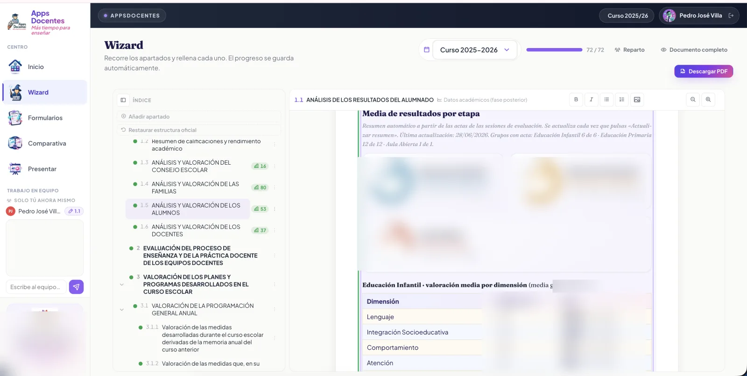Open the Comparativa section
Screen dimensions: 747x376
click(45, 143)
